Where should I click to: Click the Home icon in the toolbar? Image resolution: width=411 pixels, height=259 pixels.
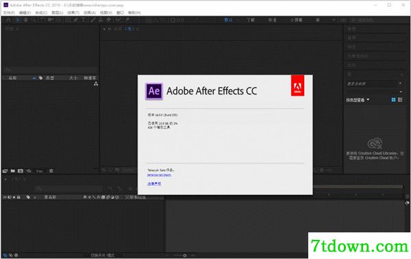click(8, 20)
